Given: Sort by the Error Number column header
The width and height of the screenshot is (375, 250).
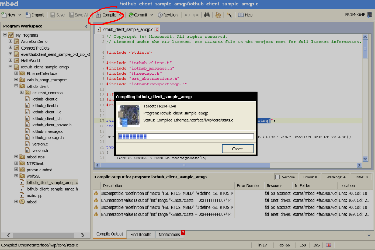Looking at the screenshot, I should 249,186.
